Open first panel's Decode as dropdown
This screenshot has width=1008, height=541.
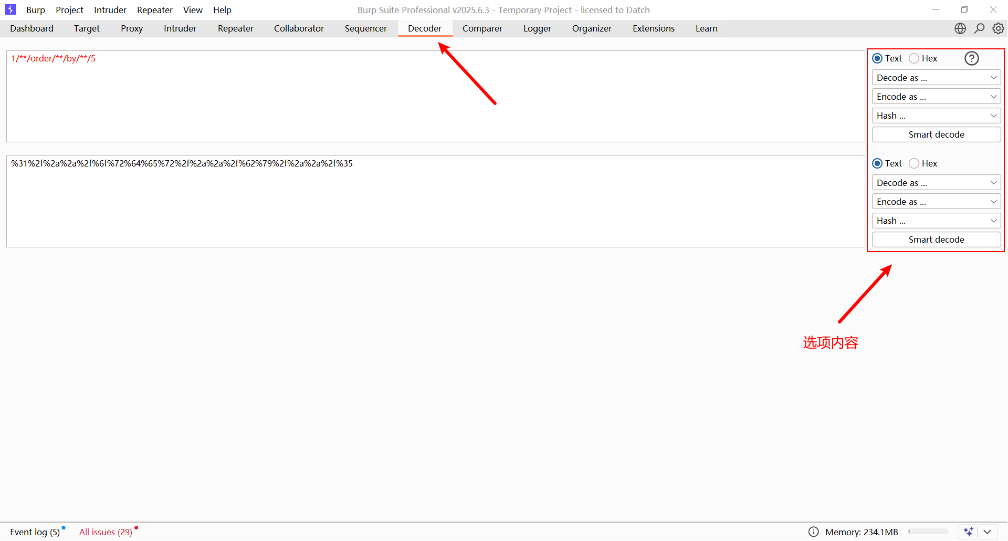point(936,78)
